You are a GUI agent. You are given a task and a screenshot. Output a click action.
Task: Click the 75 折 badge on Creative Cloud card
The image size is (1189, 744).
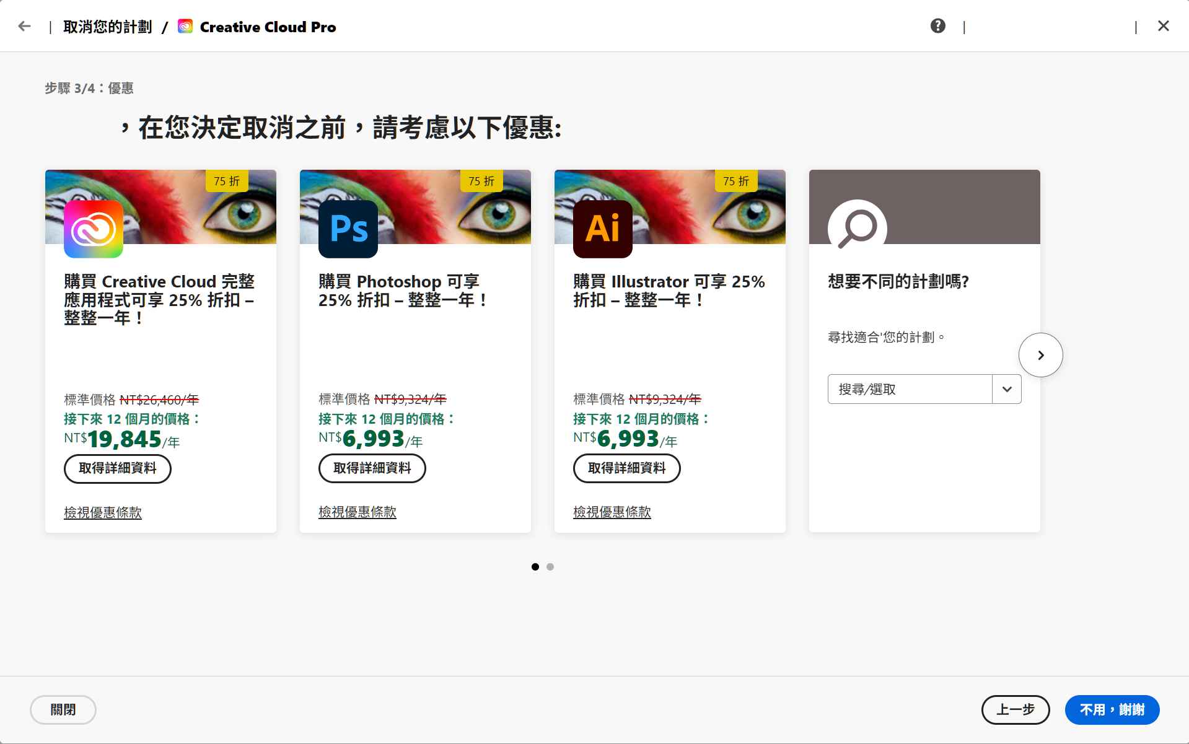point(227,181)
